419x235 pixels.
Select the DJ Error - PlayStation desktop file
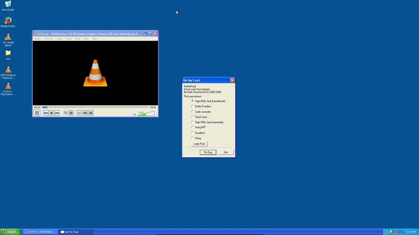point(8,89)
